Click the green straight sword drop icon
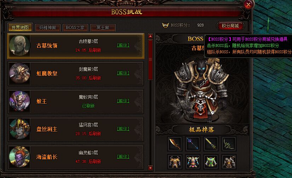Viewport: 292px width, 178px height. [211, 144]
